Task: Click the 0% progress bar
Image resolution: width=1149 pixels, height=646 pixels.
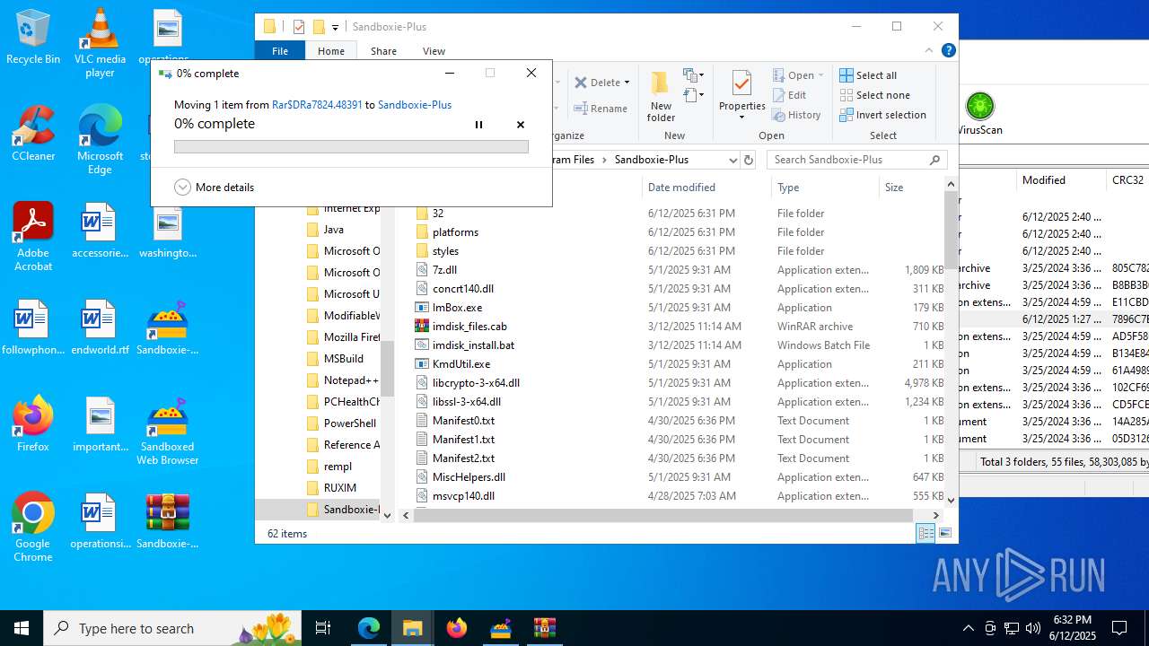Action: (351, 146)
